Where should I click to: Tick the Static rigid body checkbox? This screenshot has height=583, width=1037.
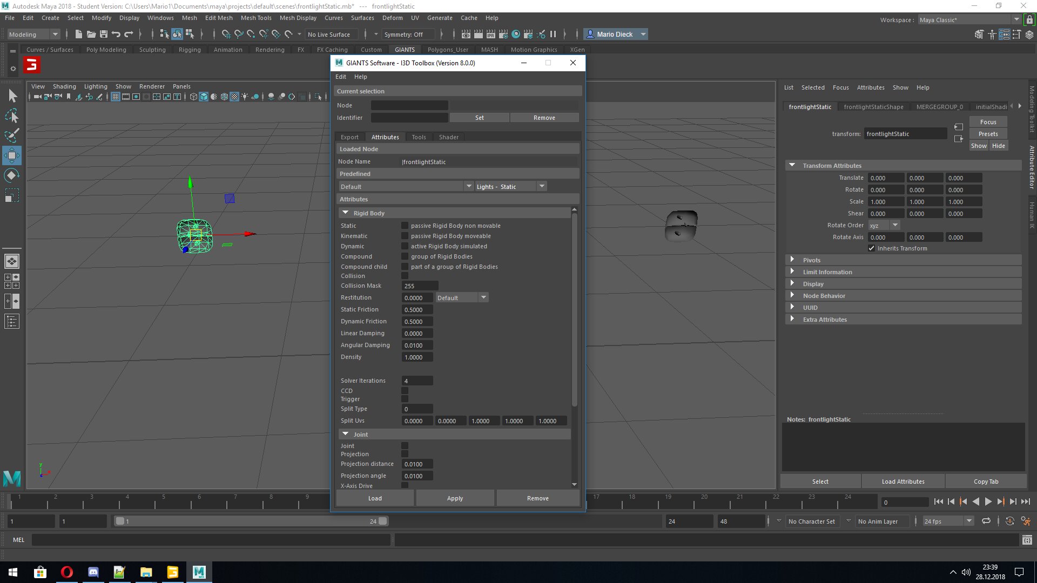405,226
